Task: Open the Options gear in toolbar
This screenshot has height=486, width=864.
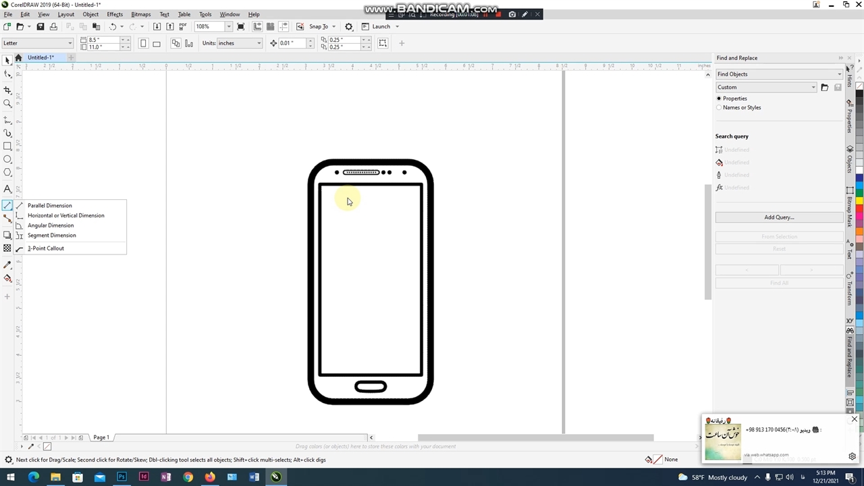Action: (x=349, y=26)
